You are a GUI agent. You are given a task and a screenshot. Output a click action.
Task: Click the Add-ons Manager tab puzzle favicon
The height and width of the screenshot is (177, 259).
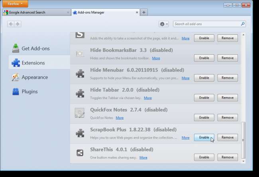(75, 12)
